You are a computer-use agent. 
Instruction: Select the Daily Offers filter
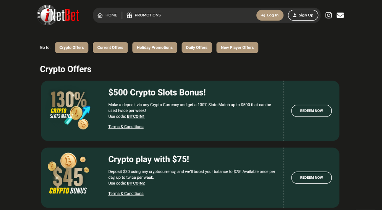click(196, 48)
